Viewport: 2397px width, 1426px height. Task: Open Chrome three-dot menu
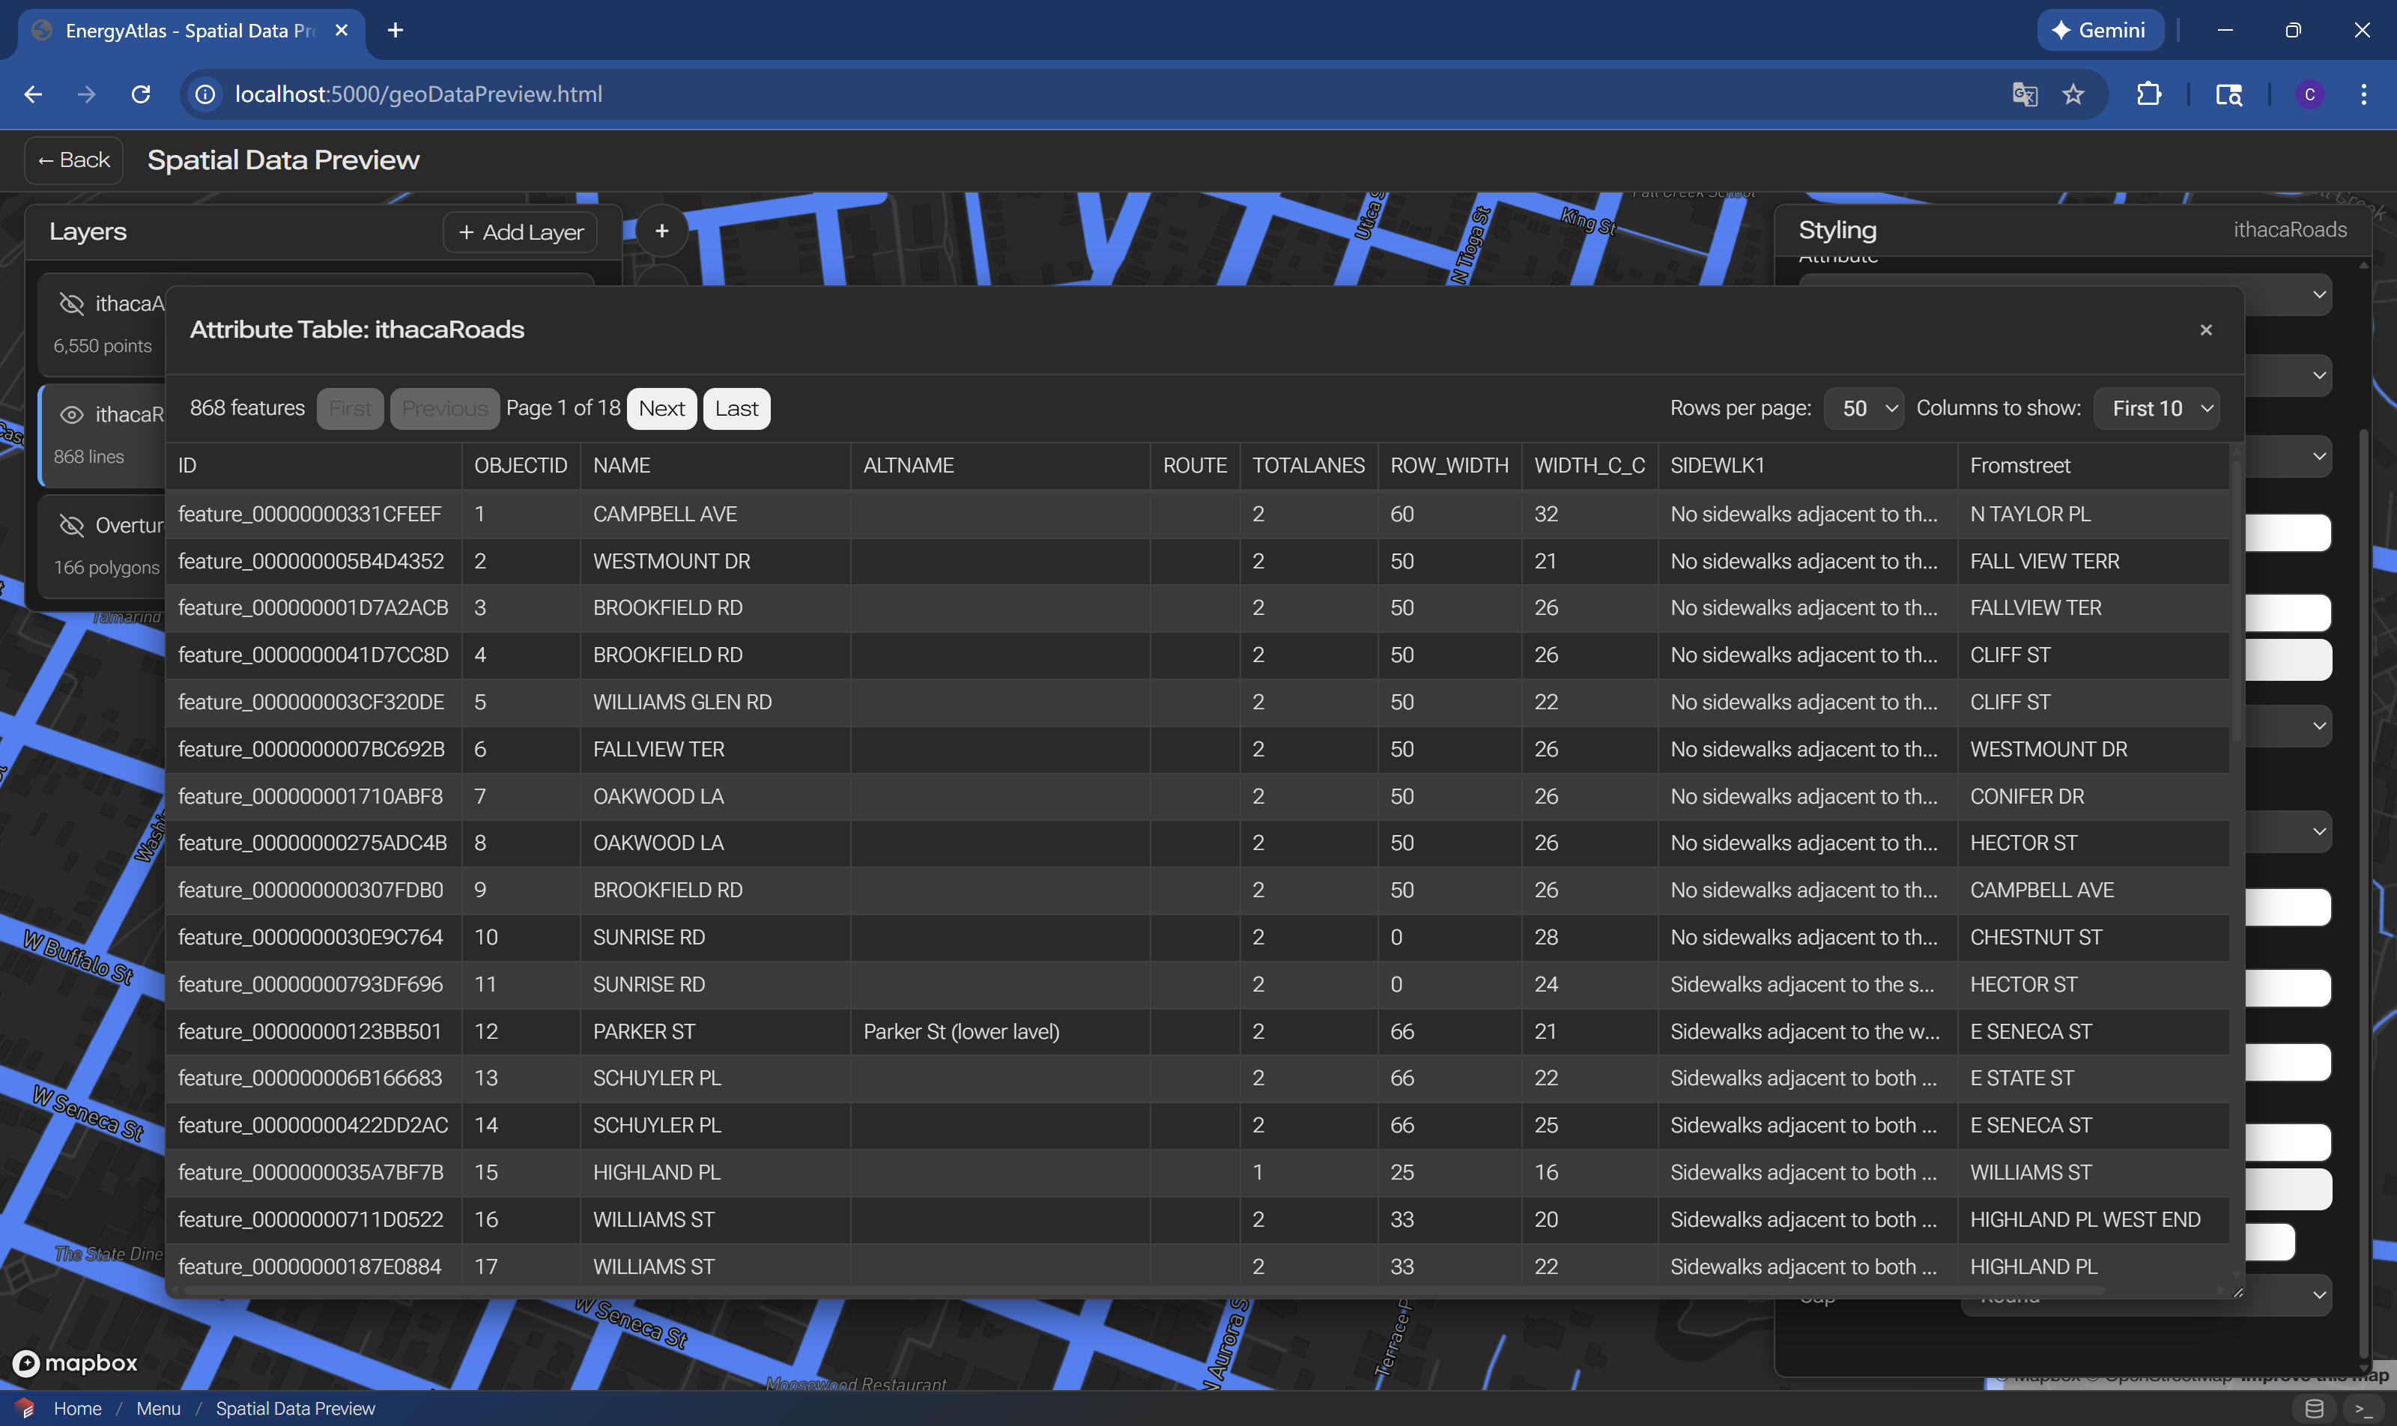point(2363,94)
